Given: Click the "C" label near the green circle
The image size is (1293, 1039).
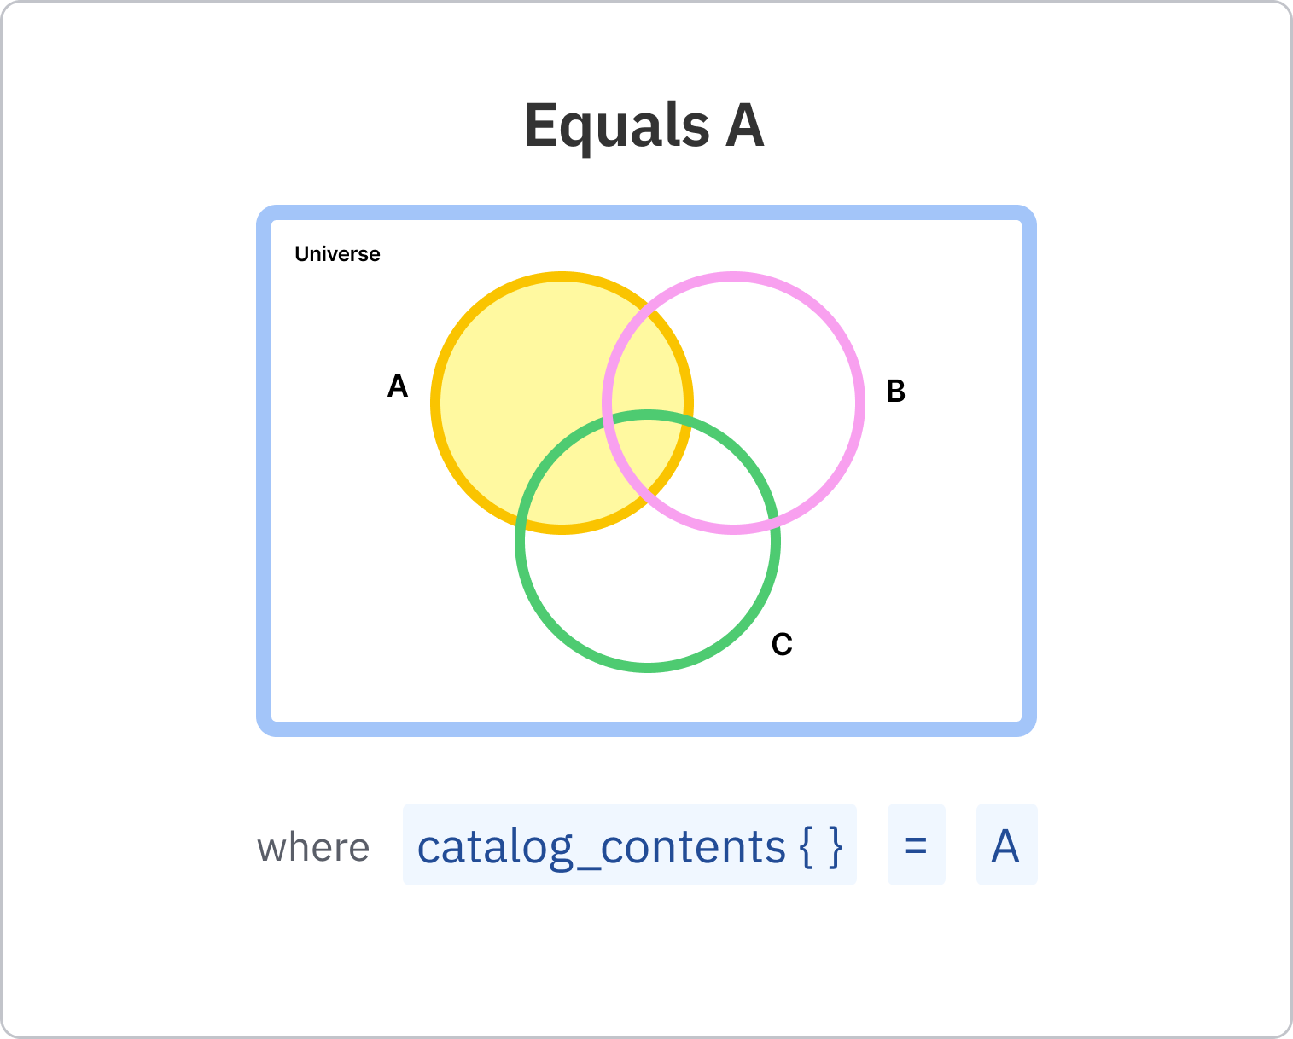Looking at the screenshot, I should tap(782, 645).
